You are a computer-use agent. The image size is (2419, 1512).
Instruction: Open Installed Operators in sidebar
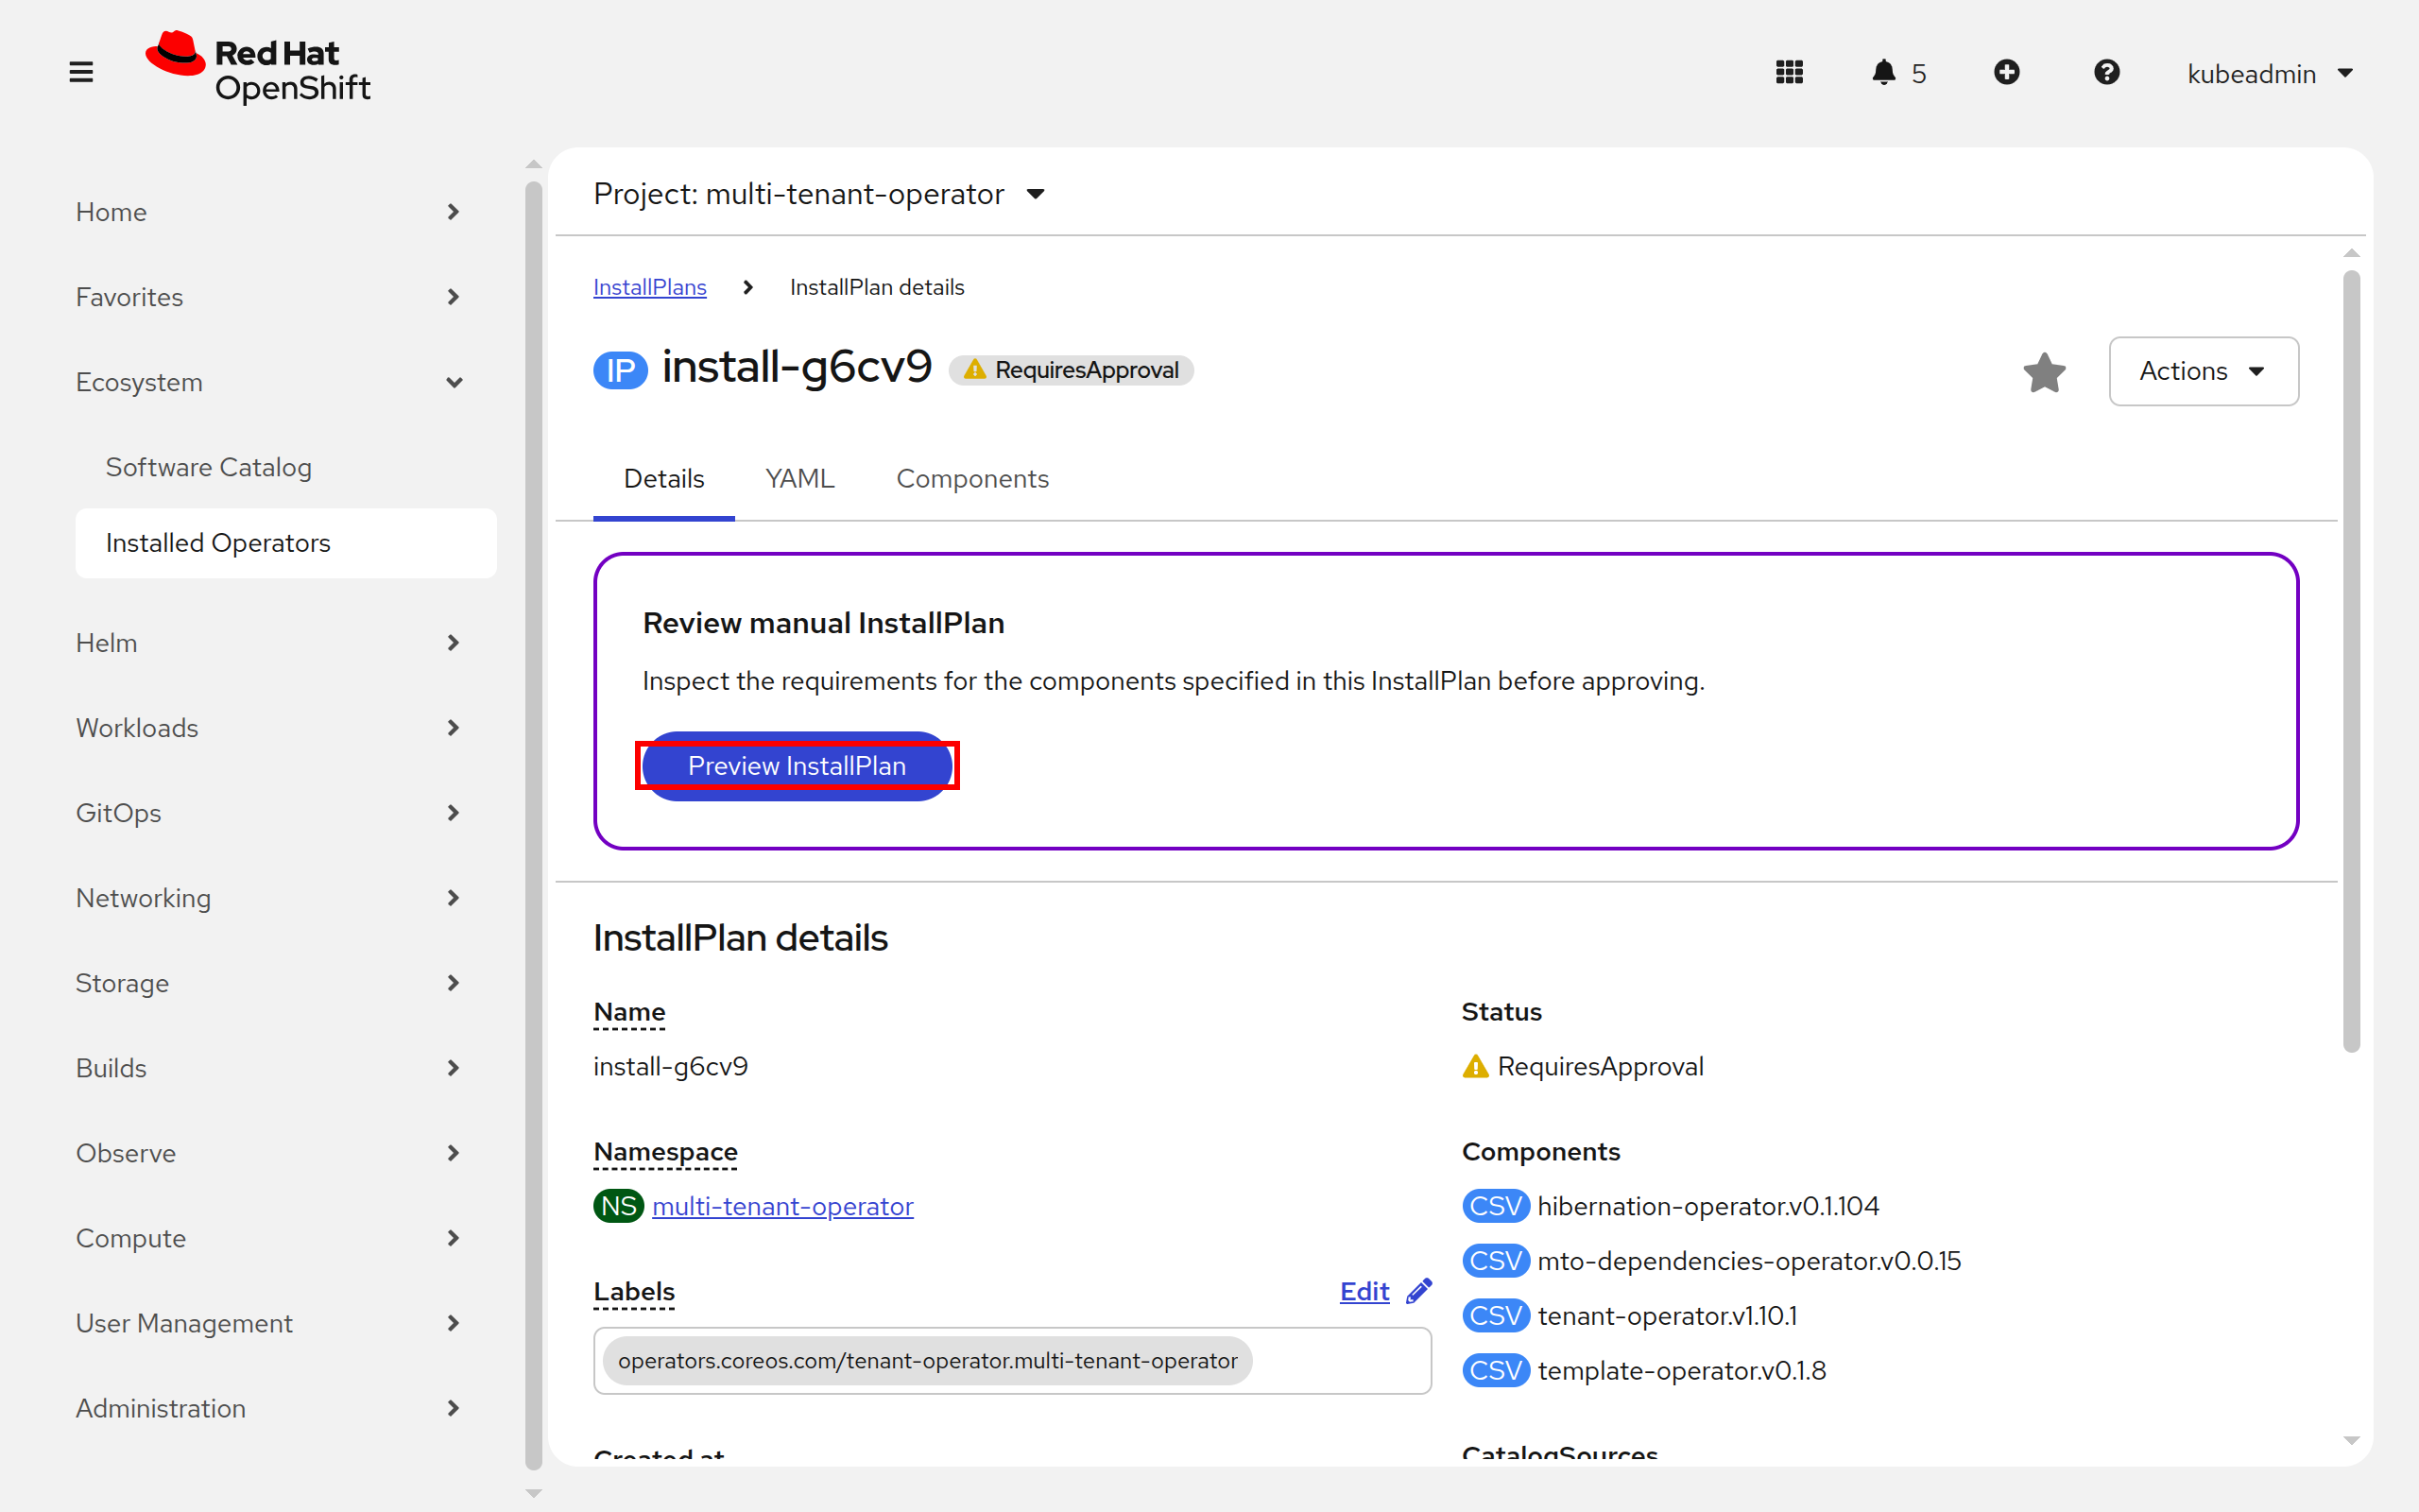tap(286, 542)
